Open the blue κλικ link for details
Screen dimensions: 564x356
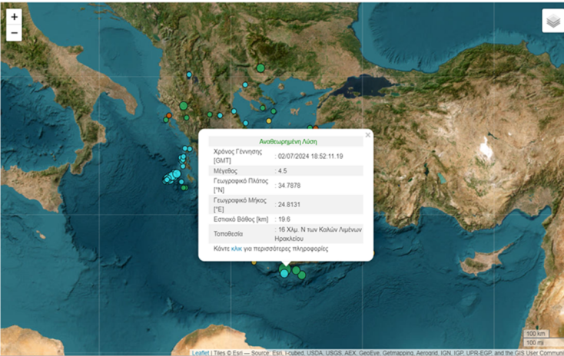click(x=237, y=249)
